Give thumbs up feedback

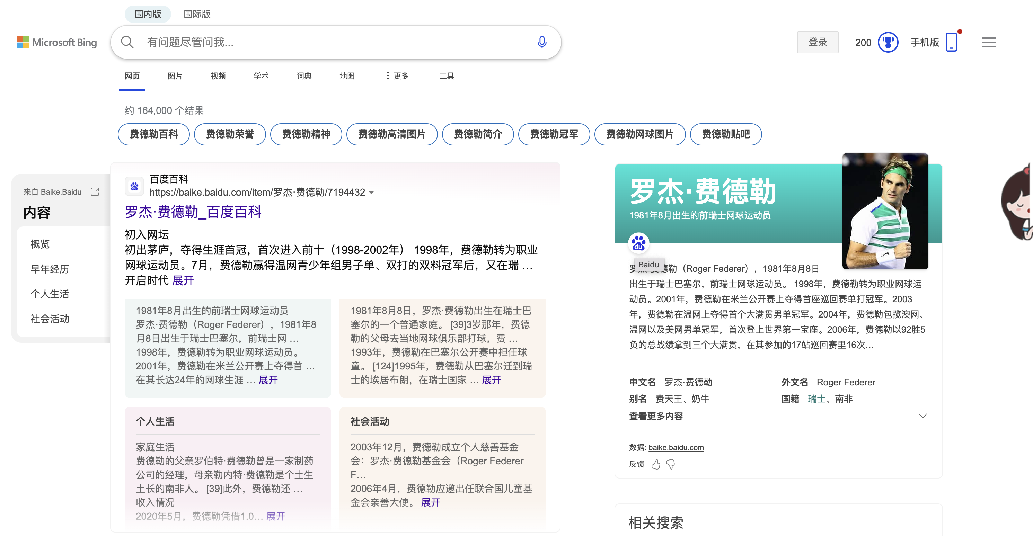656,464
